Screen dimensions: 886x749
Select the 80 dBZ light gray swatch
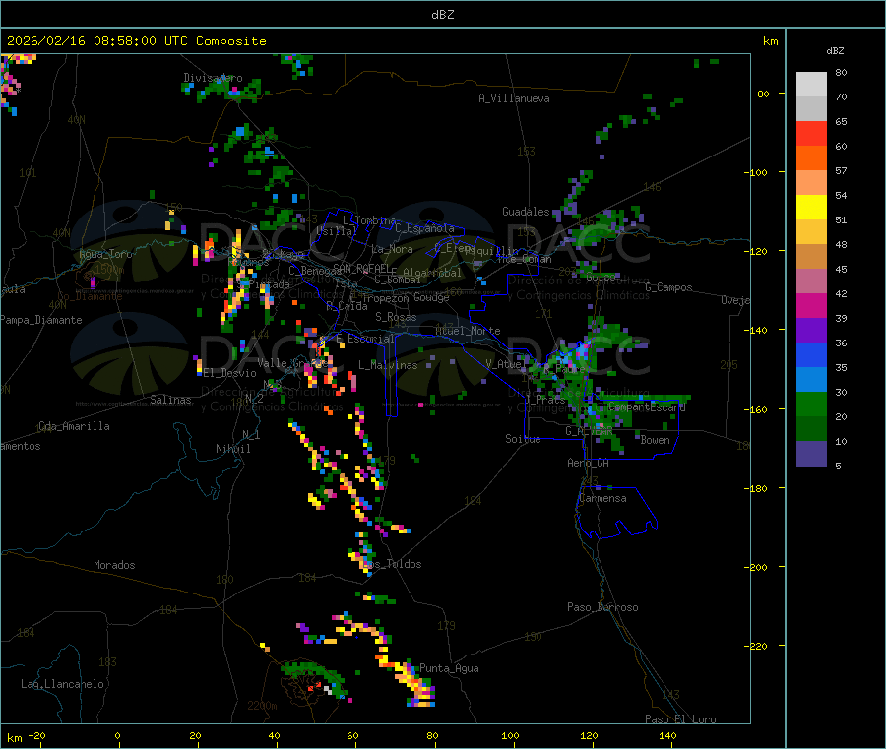[x=811, y=85]
